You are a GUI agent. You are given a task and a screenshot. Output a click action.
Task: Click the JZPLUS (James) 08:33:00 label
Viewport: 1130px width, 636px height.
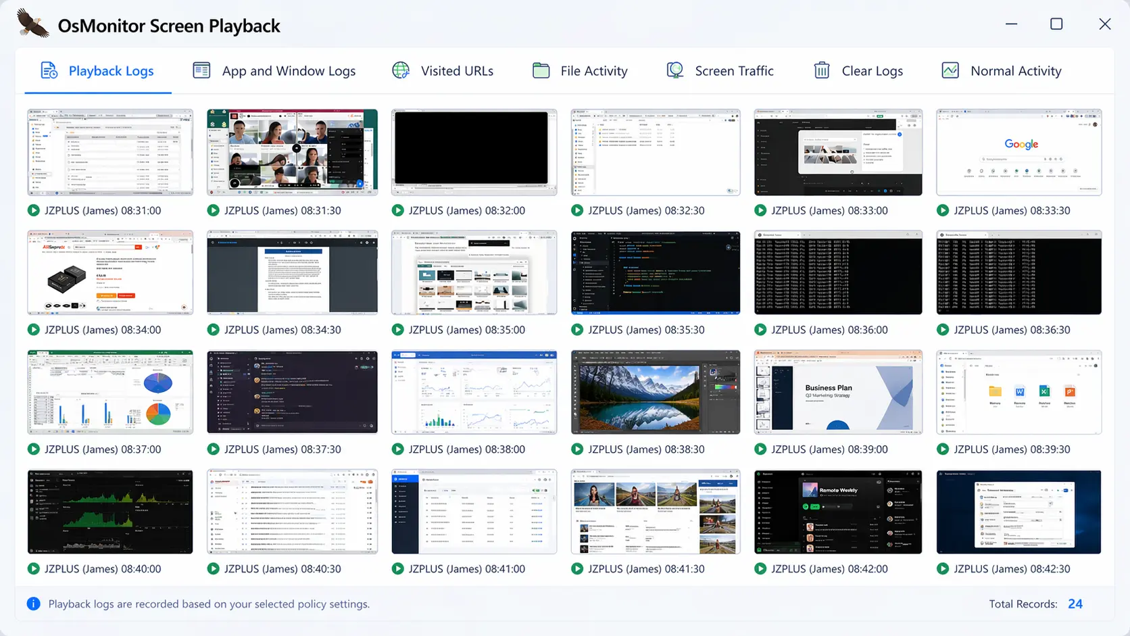[829, 210]
